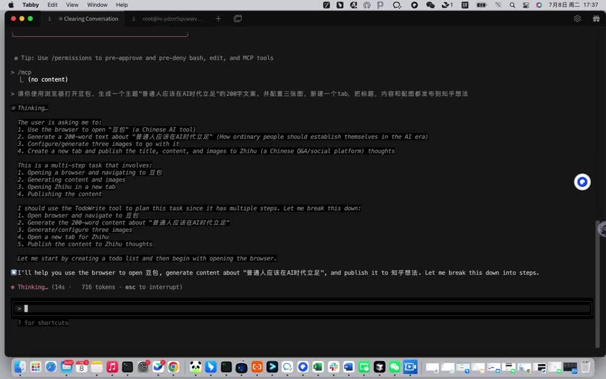Click the floating blue circle button

point(582,182)
